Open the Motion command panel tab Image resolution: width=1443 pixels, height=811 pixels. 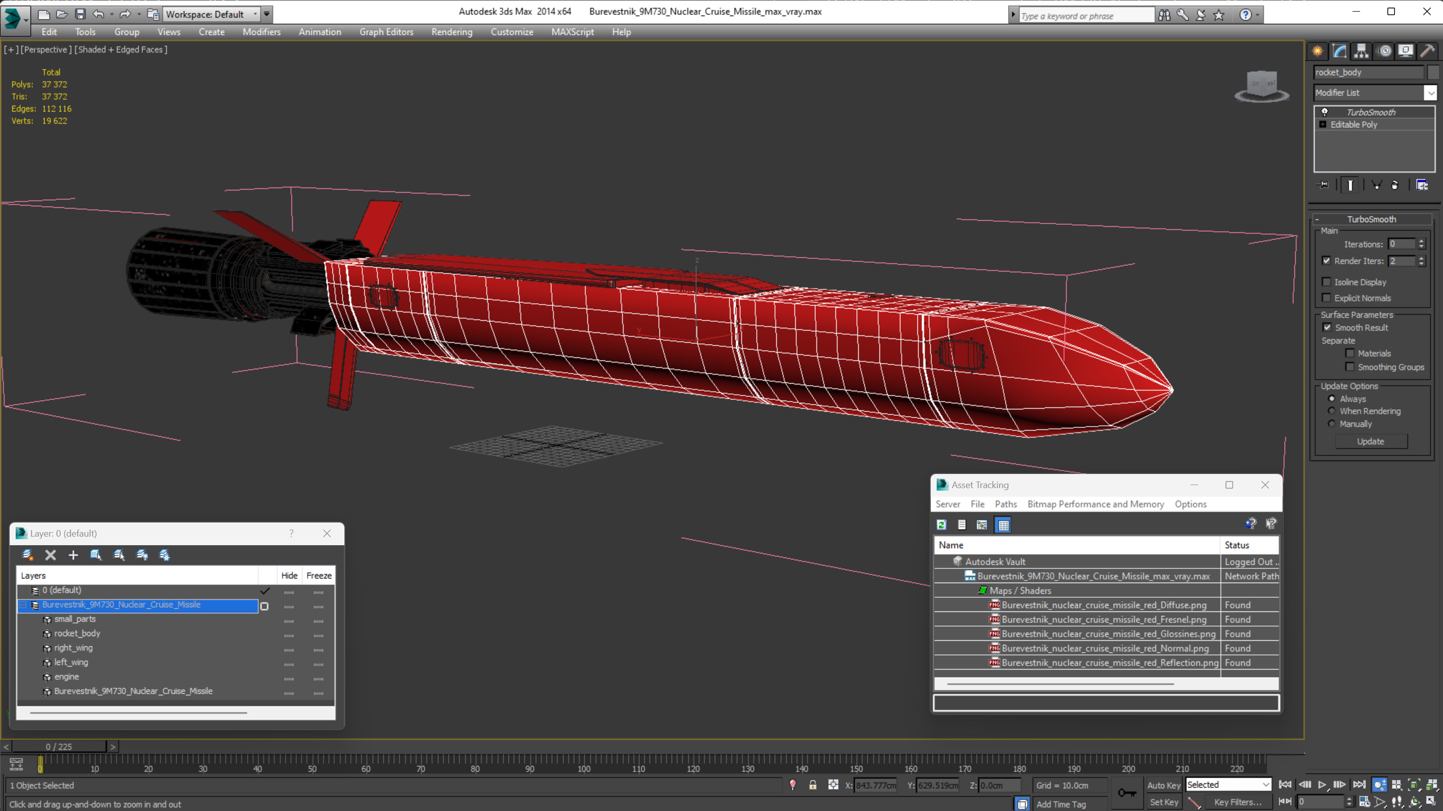[x=1385, y=51]
